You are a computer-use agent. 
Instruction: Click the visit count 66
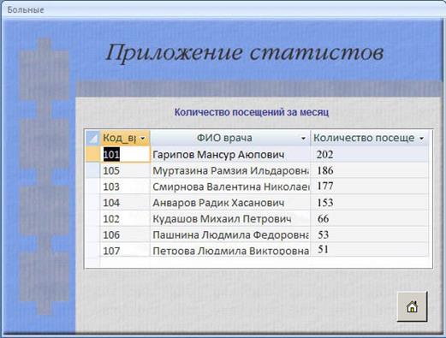(370, 218)
